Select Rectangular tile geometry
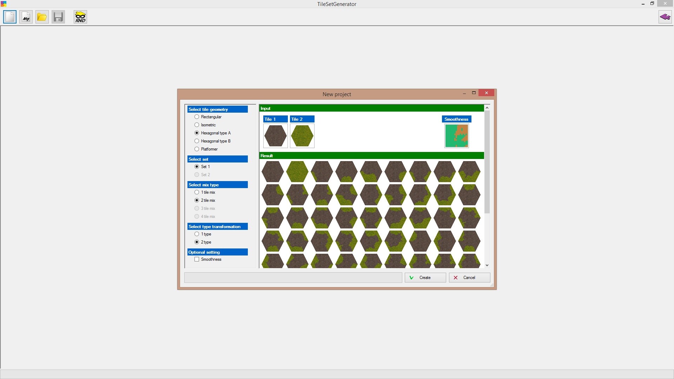The width and height of the screenshot is (674, 379). coord(197,117)
